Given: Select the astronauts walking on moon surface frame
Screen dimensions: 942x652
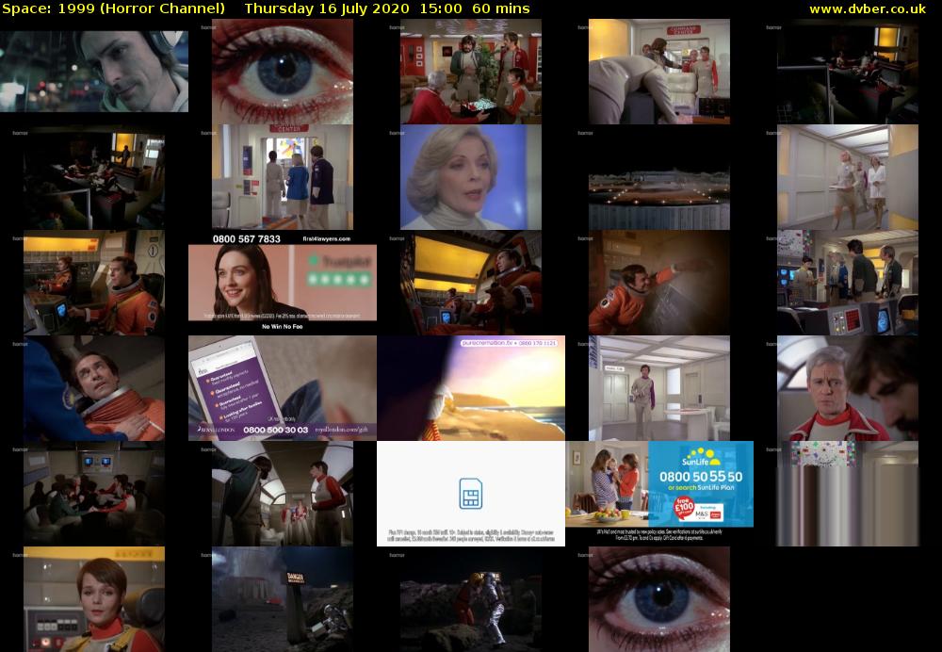Looking at the screenshot, I should click(x=470, y=599).
